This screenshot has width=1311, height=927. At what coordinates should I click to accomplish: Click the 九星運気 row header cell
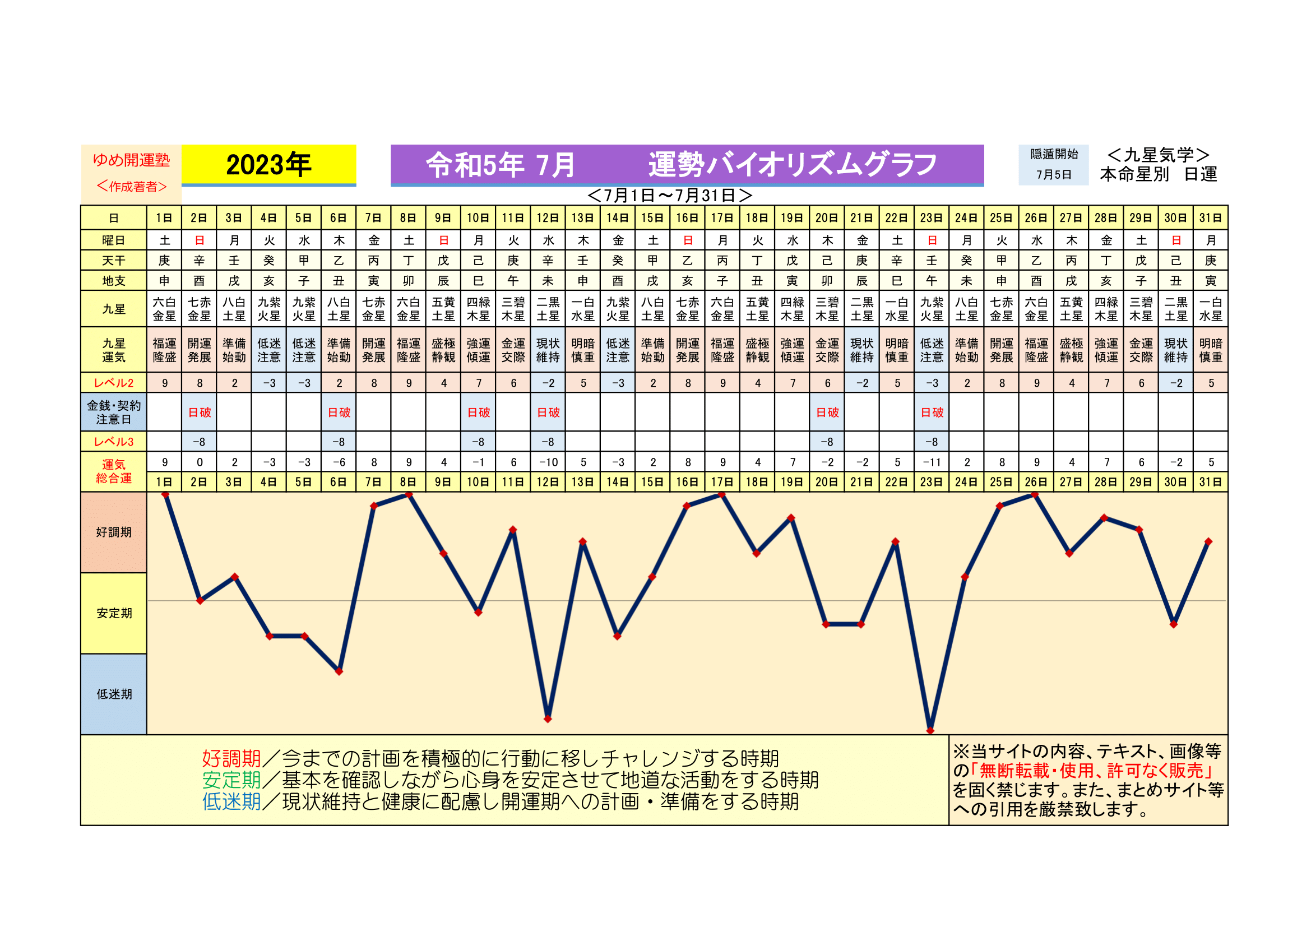click(x=114, y=350)
